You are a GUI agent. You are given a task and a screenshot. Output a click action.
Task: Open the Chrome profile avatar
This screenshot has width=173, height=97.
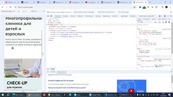pyautogui.click(x=167, y=7)
